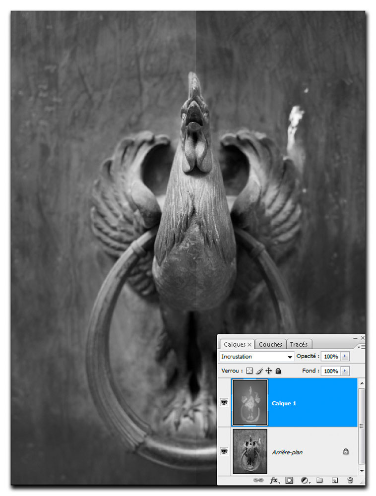This screenshot has width=376, height=496.
Task: Add a layer mask
Action: pos(289,480)
